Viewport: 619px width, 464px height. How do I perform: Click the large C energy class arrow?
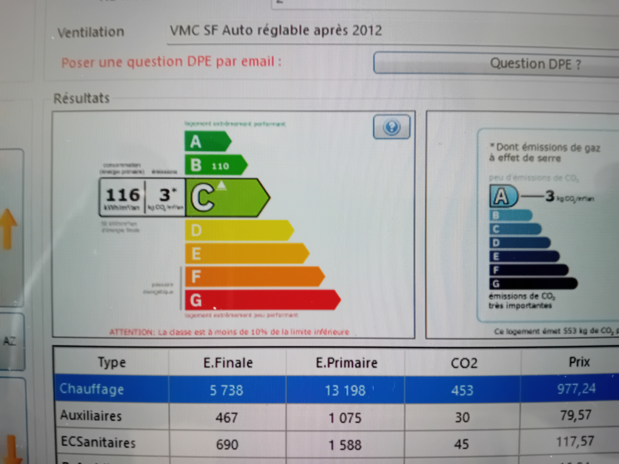227,198
